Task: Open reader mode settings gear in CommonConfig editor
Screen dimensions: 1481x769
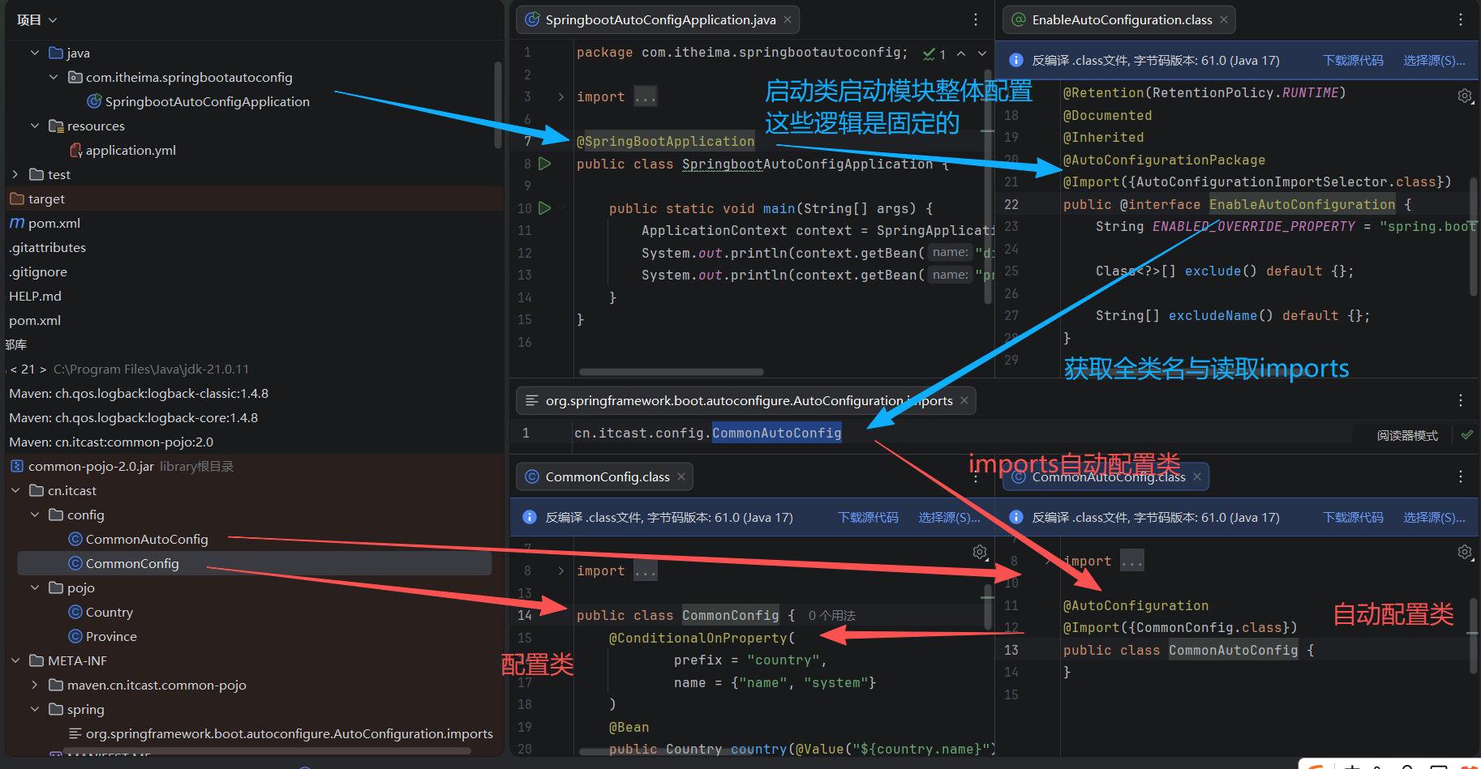Action: 980,553
